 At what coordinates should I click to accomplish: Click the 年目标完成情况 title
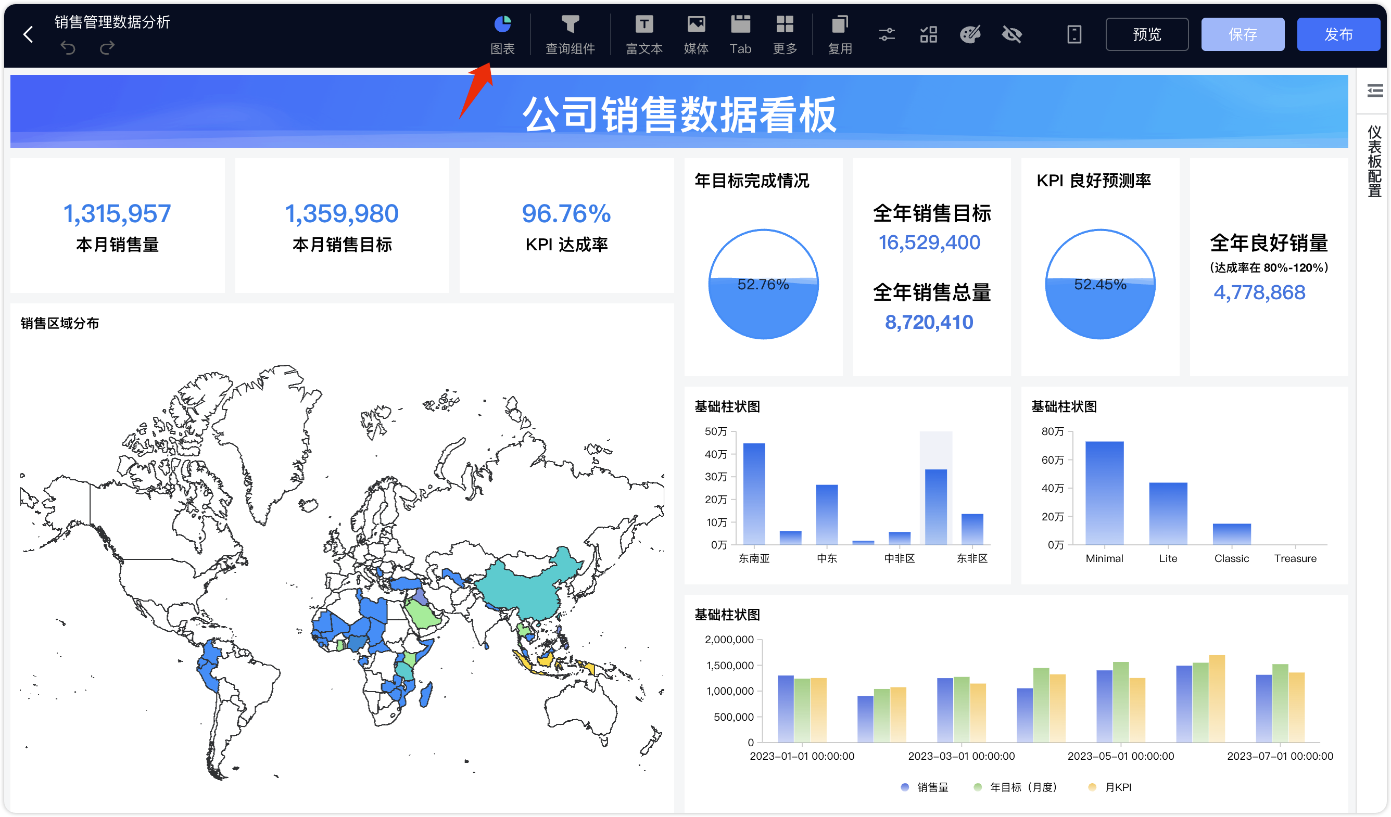click(x=752, y=181)
